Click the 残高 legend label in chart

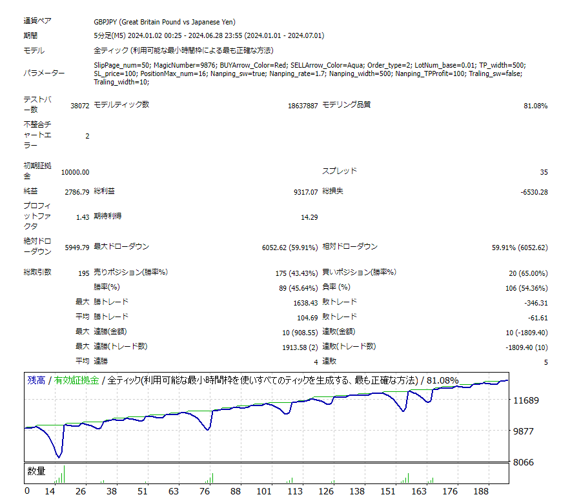(x=36, y=380)
